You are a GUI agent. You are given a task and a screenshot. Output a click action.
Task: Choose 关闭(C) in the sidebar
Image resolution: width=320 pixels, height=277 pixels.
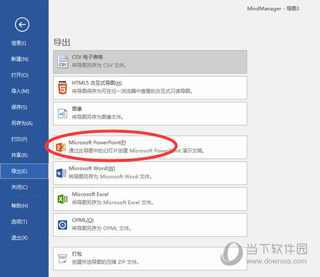[19, 187]
